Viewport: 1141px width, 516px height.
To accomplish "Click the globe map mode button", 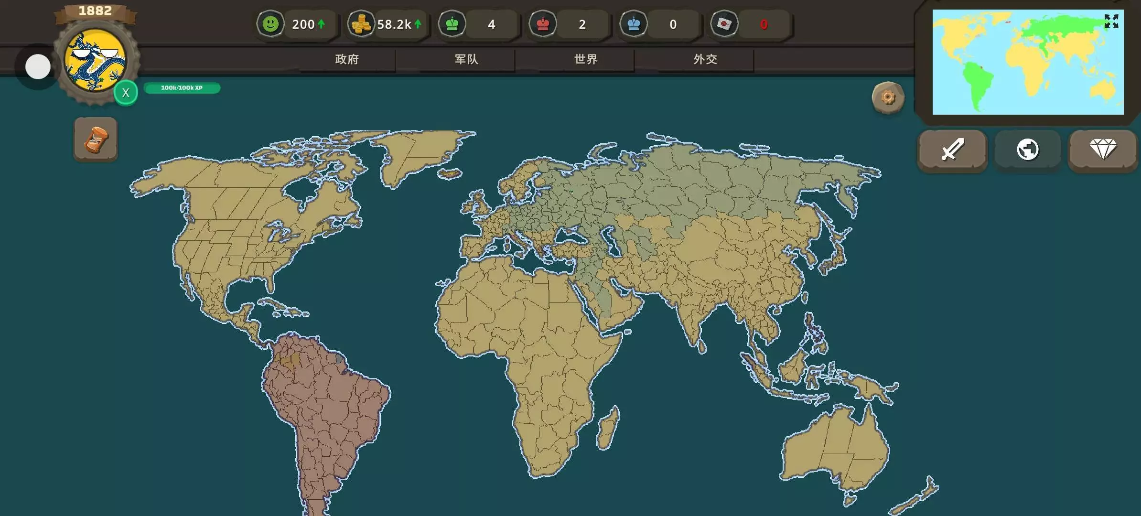I will pos(1027,150).
